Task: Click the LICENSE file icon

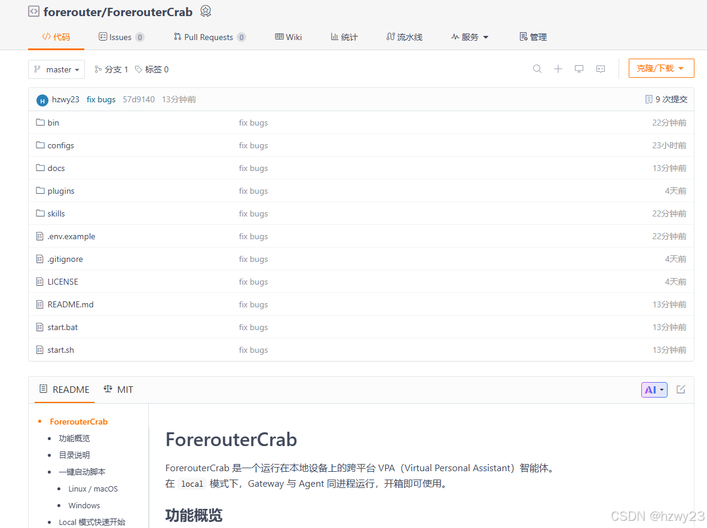Action: (x=39, y=282)
